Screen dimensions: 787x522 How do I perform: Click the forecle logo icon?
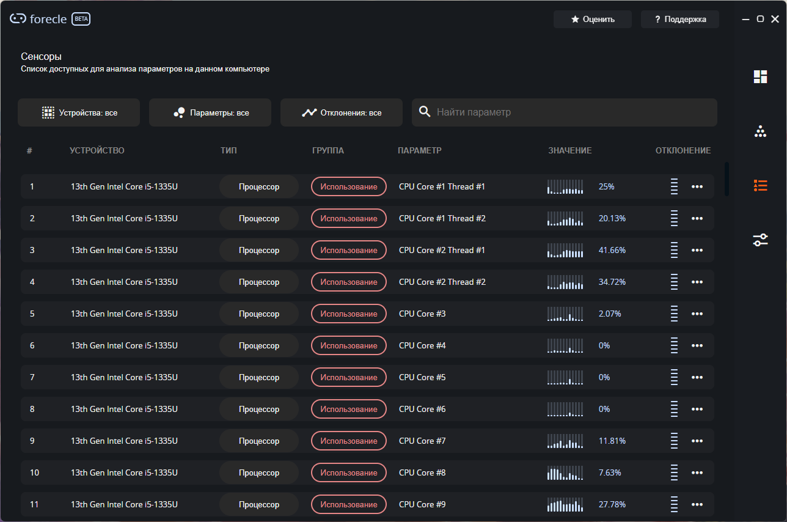[18, 19]
